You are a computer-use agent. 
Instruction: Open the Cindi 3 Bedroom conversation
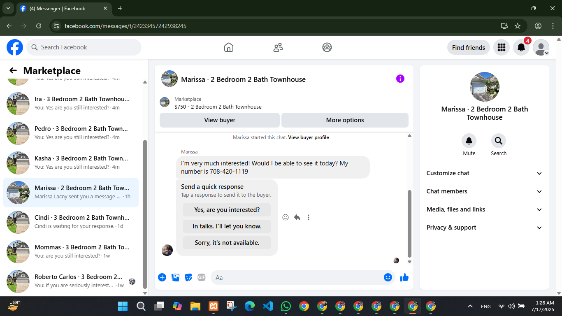pyautogui.click(x=71, y=222)
